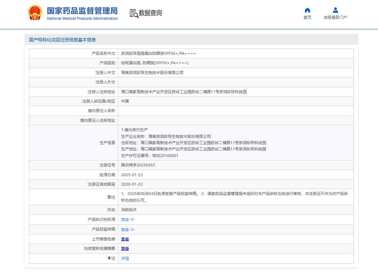Click 1.境内自行生产 line
This screenshot has height=277, width=378.
pyautogui.click(x=134, y=130)
